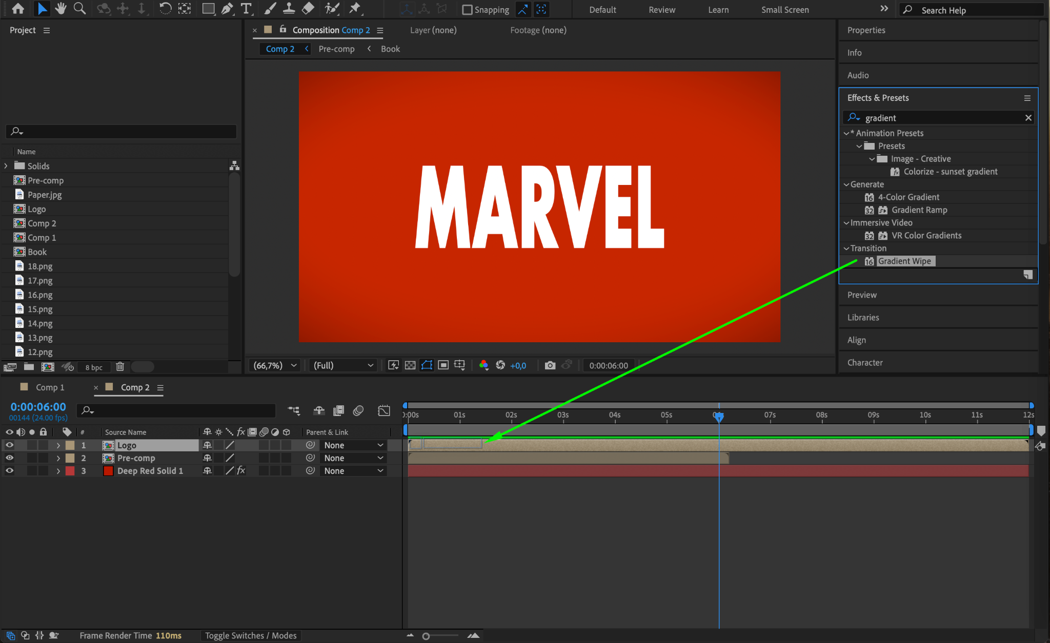Hide the Deep Red Solid 1 layer
Screen dimensions: 1050x643
click(x=9, y=471)
